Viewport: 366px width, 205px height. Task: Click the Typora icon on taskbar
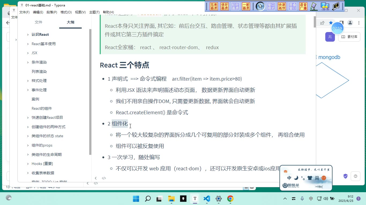point(195,199)
